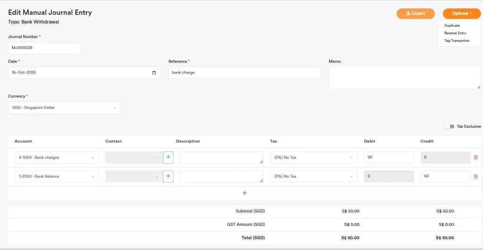Pick Tag Transaction in Options menu
483x250 pixels.
coord(457,41)
